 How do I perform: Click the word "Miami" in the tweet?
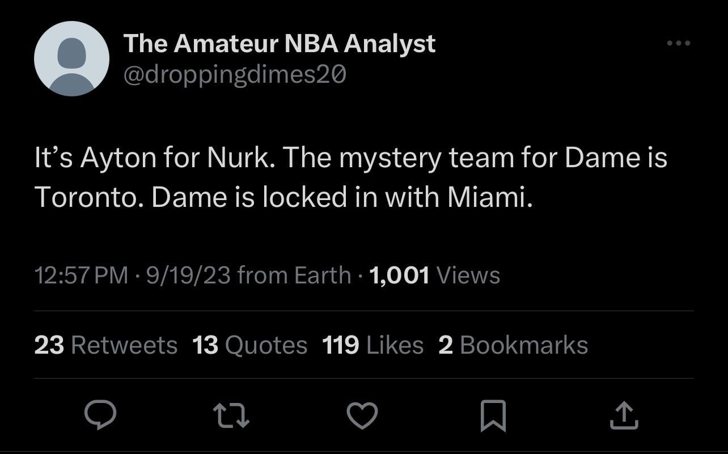(x=488, y=197)
